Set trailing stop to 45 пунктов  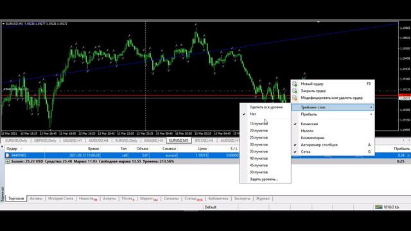click(265, 166)
